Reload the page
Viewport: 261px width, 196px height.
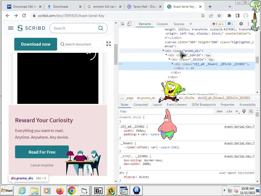[x=24, y=16]
